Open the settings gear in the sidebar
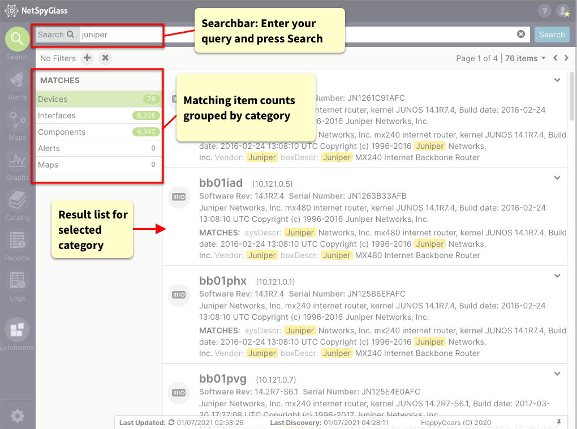Image resolution: width=577 pixels, height=429 pixels. pyautogui.click(x=18, y=416)
